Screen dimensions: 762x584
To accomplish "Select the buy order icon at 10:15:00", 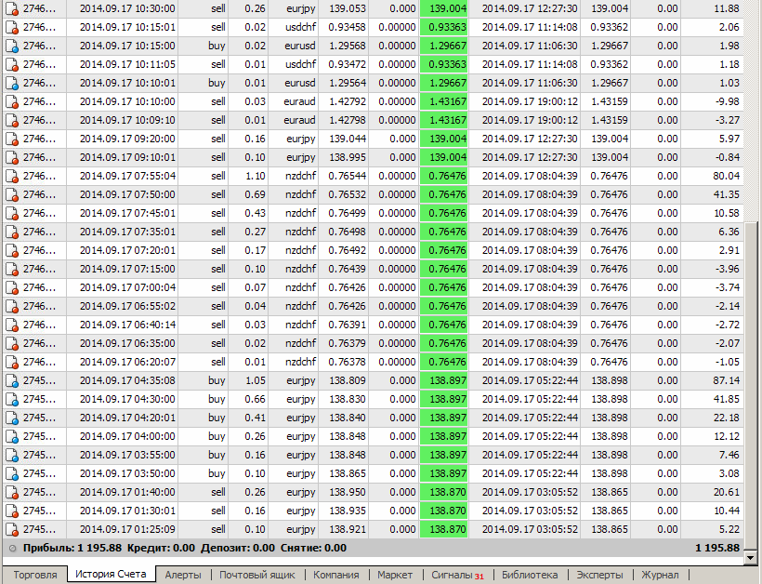I will tap(12, 46).
